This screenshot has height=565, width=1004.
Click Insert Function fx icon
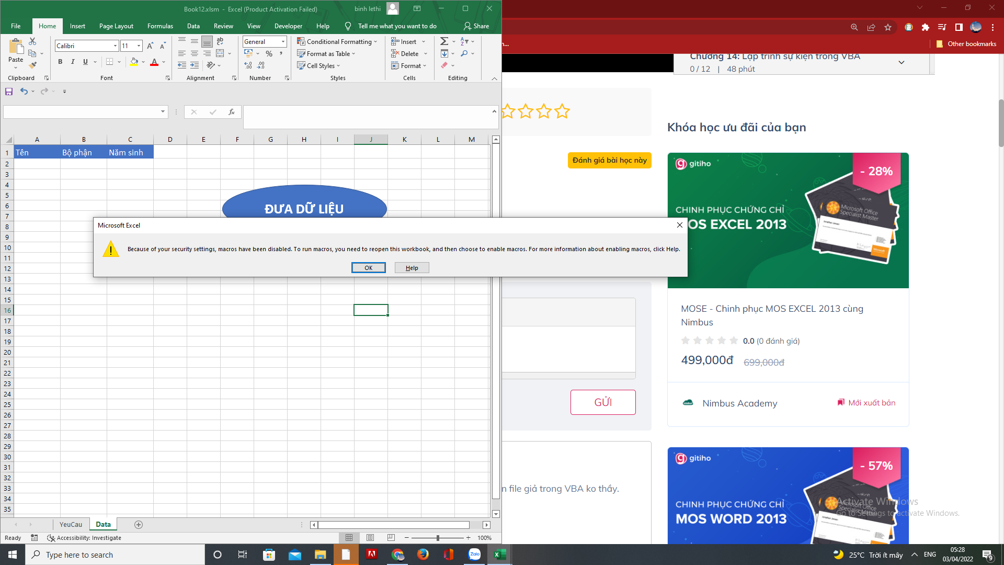point(232,112)
